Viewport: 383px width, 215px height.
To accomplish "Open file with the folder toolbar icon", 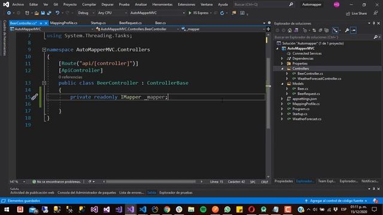I will 37,13.
